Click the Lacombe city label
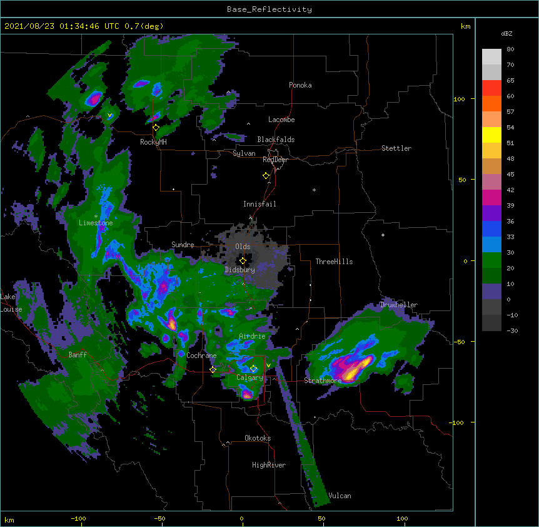This screenshot has width=539, height=527. tap(281, 120)
